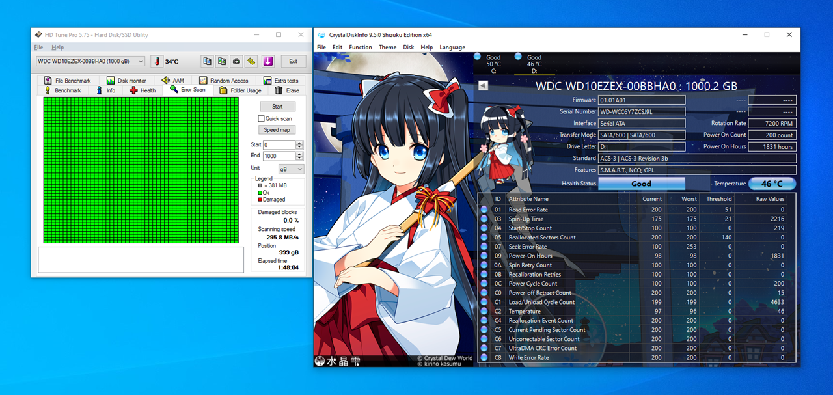Click status orb for Power Cycle Count
Viewport: 833px width, 395px height.
pos(484,283)
